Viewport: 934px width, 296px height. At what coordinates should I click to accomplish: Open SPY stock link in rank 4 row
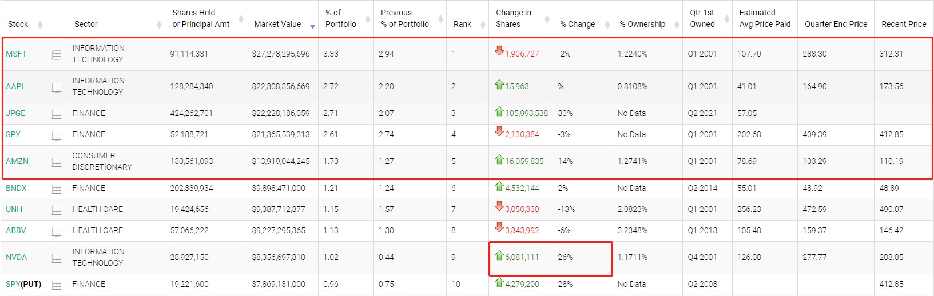(13, 134)
